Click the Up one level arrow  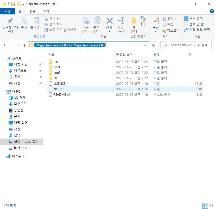[x=24, y=45]
